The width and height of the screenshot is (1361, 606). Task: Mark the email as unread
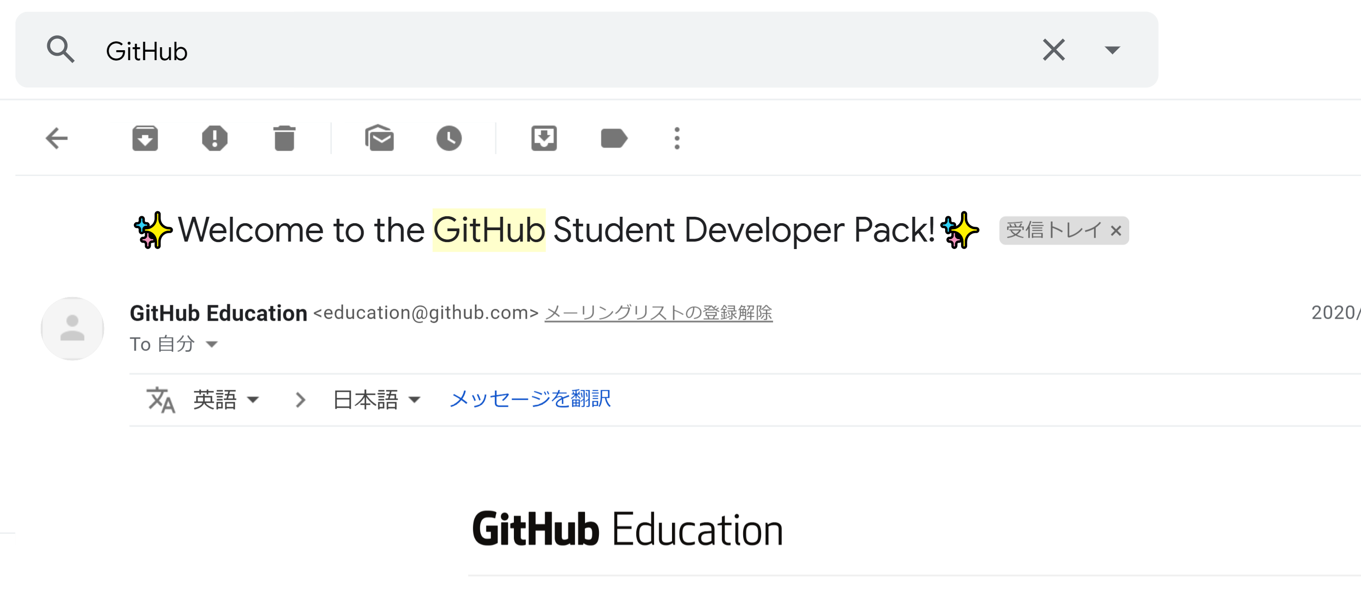coord(379,139)
